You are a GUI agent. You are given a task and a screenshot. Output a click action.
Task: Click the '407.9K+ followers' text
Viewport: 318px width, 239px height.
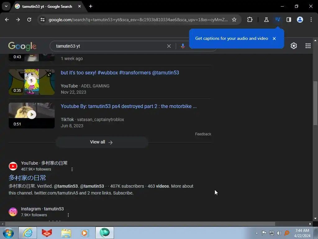click(x=36, y=169)
